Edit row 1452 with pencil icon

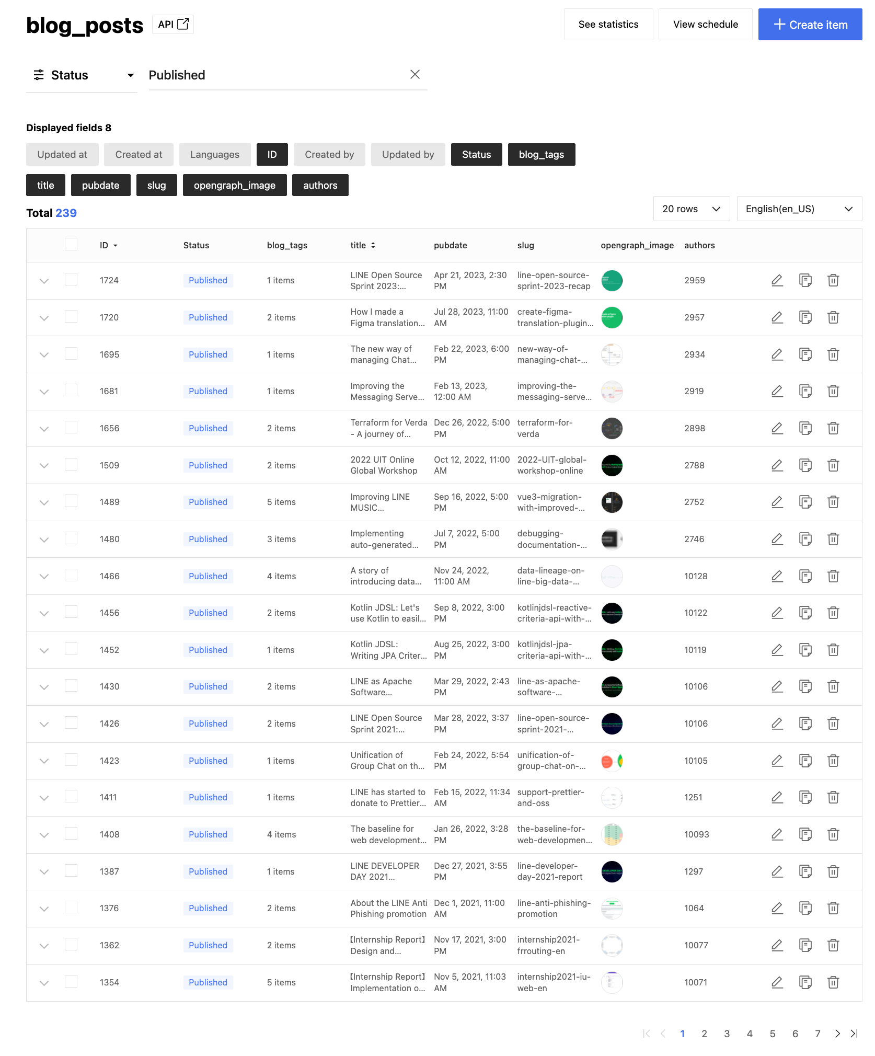(x=777, y=650)
